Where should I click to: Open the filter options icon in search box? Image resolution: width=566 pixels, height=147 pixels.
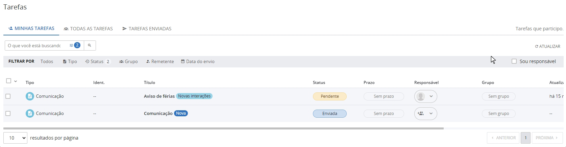[x=71, y=45]
